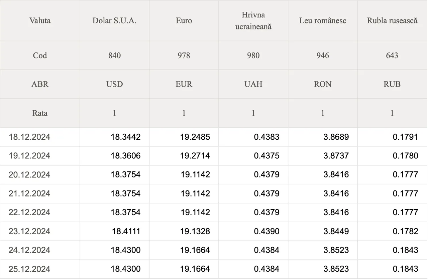Select RUB rate 0.1791
This screenshot has width=428, height=279.
tap(405, 137)
